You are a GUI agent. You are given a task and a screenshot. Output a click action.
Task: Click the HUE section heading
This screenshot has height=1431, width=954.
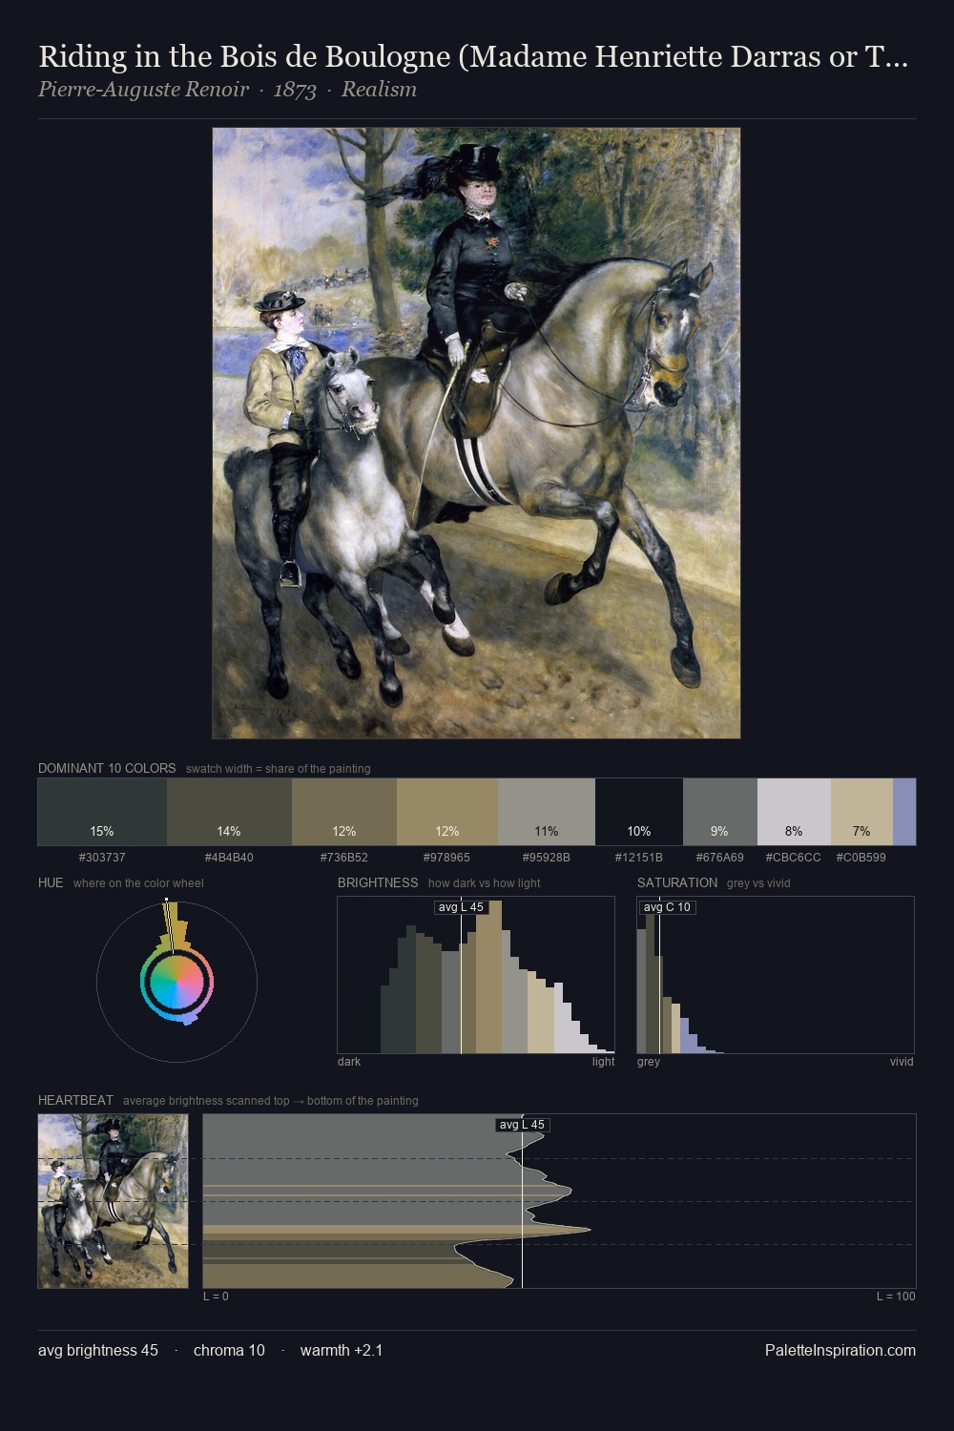(51, 882)
